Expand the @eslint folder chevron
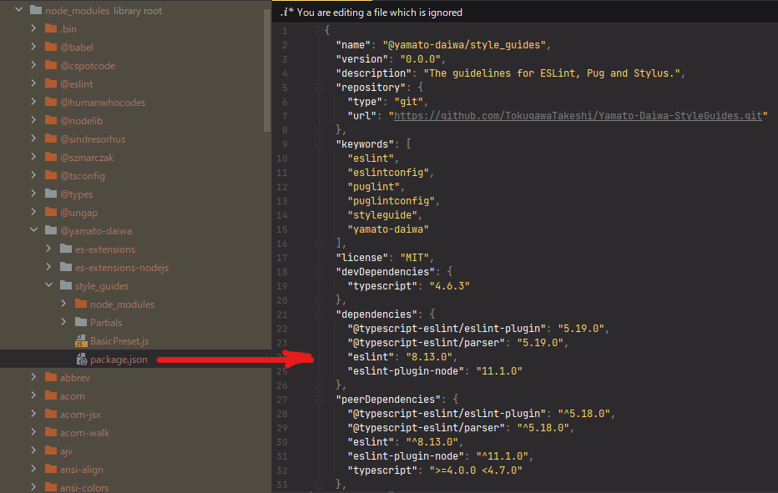Screen dimensions: 778x493 coord(33,83)
